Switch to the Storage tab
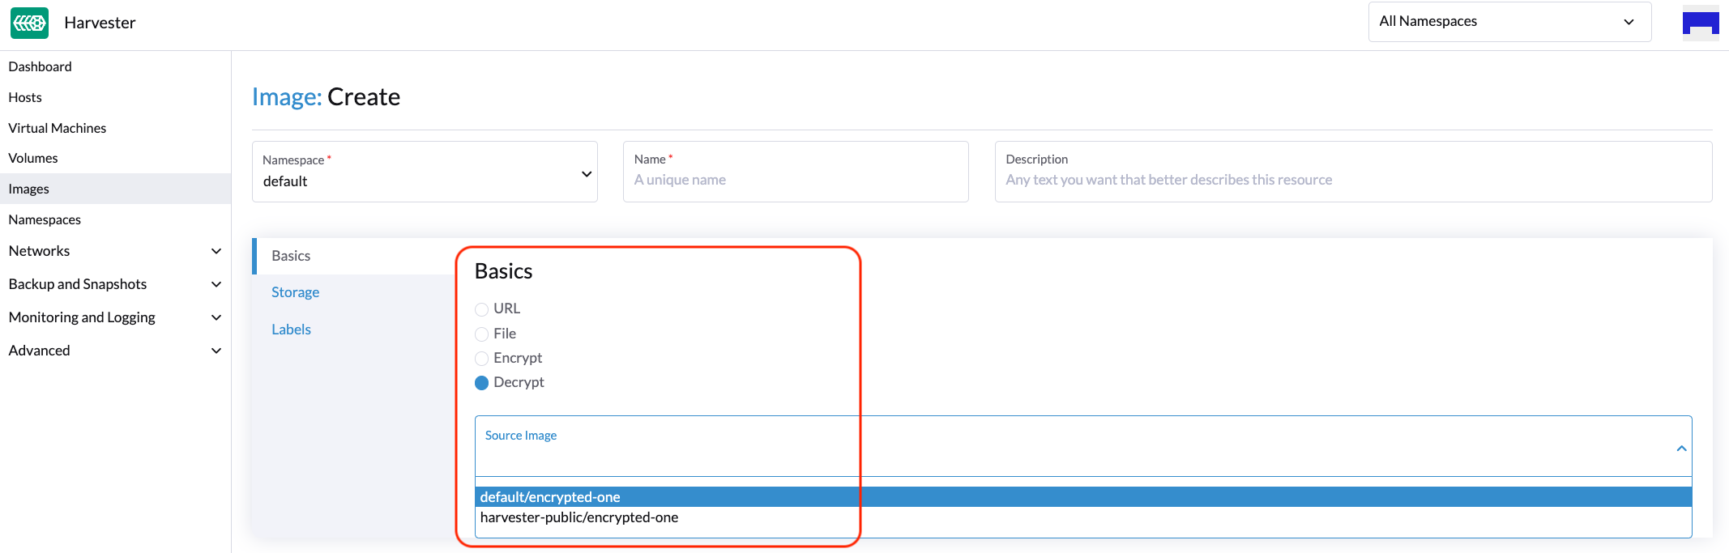This screenshot has width=1729, height=553. pos(295,292)
